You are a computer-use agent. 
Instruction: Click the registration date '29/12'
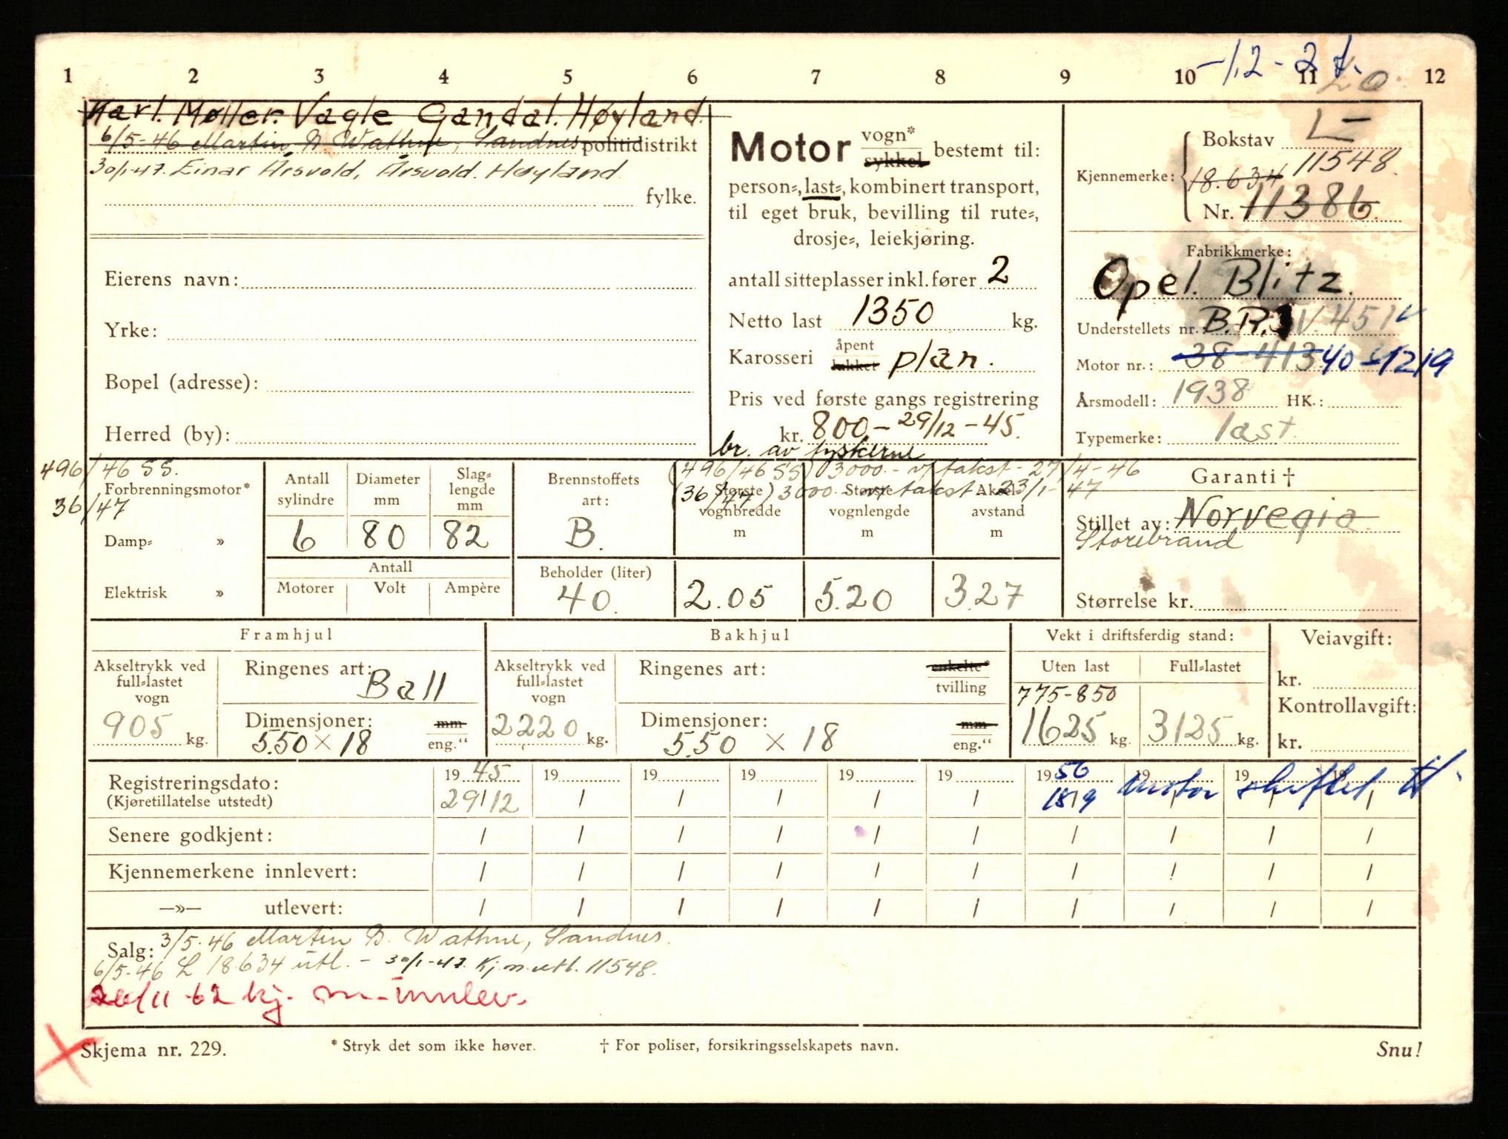tap(479, 801)
